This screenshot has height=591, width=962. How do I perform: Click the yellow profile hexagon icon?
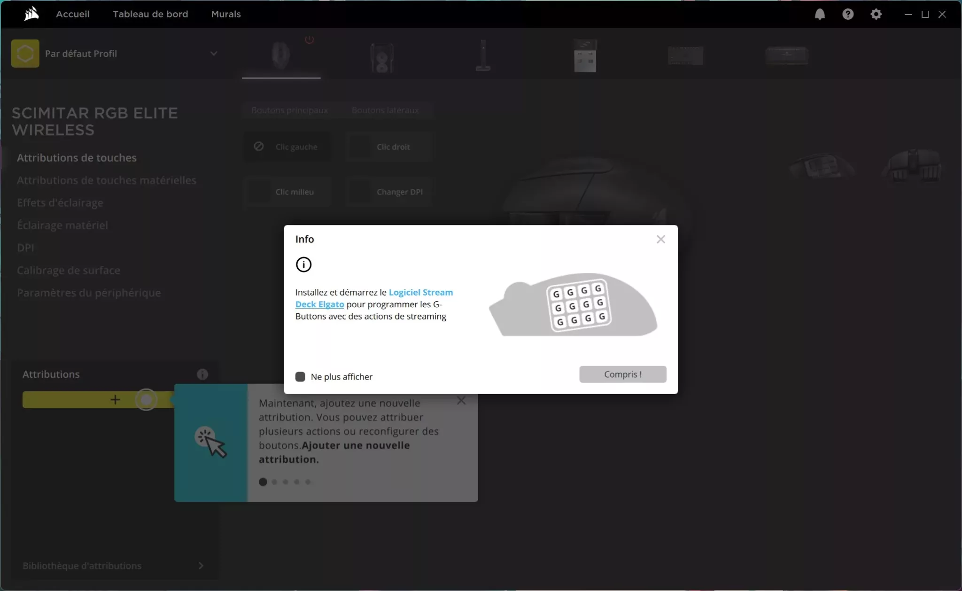25,54
